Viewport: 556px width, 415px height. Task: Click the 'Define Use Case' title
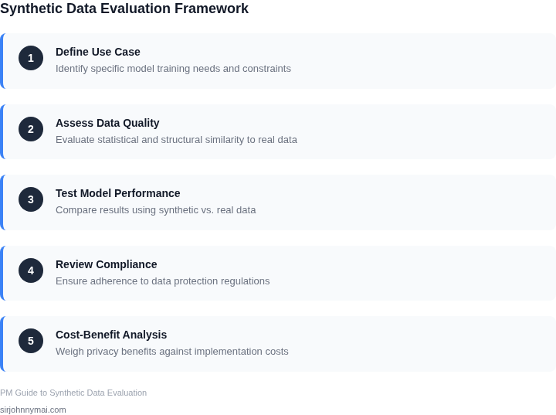[x=98, y=52]
